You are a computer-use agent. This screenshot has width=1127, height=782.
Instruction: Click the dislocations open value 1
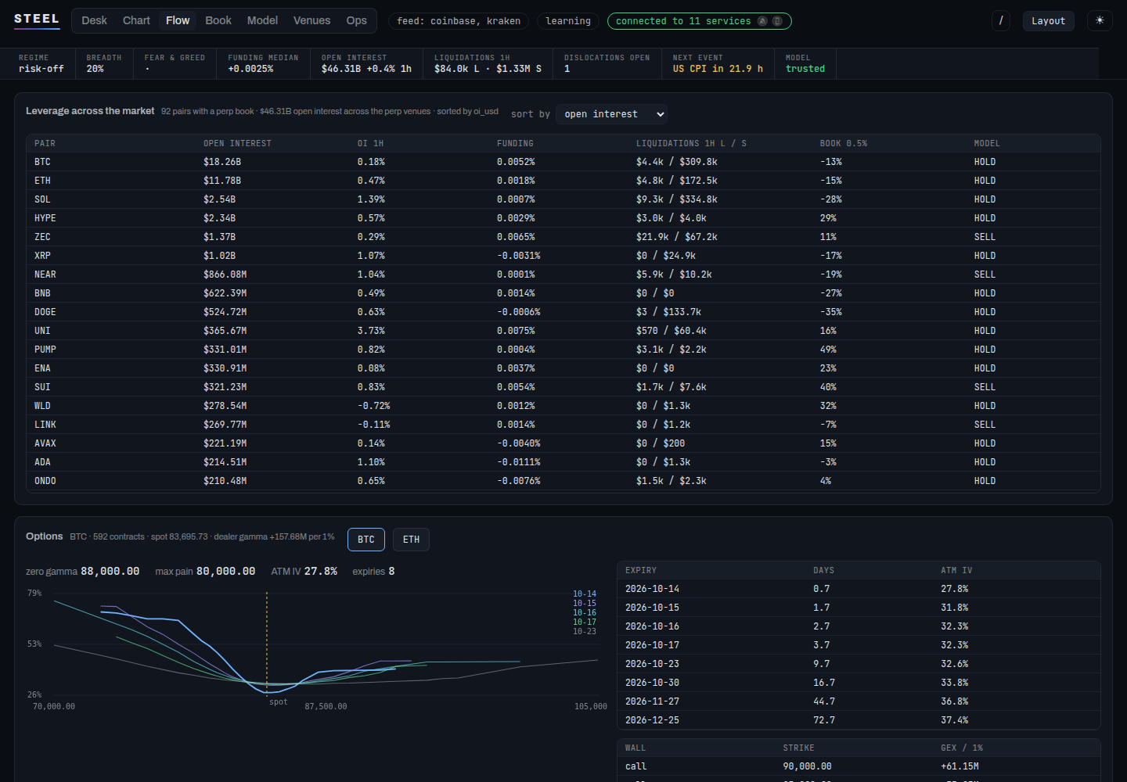pos(567,69)
